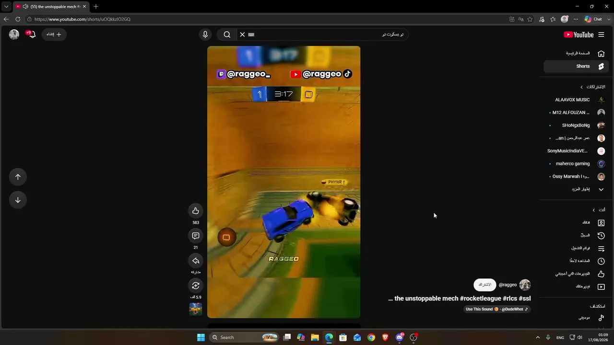The height and width of the screenshot is (345, 614).
Task: Subscribe to @raggeo channel
Action: (485, 285)
